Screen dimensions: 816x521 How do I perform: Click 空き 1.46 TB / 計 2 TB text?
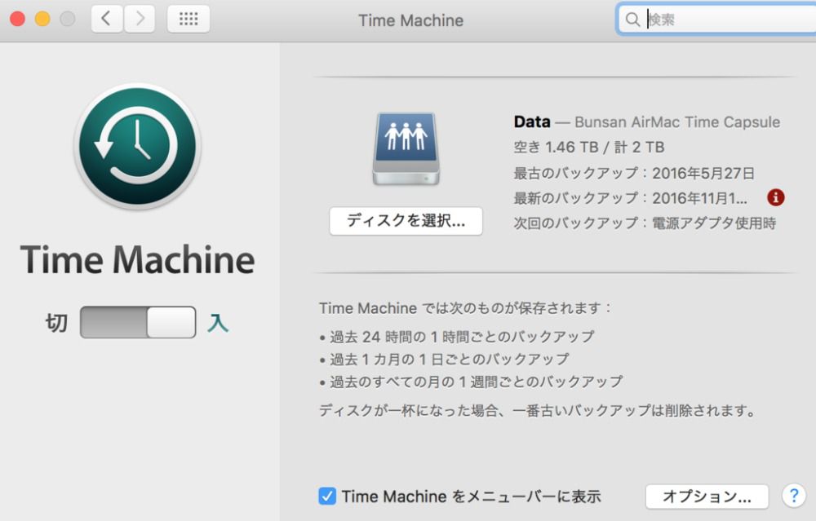tap(589, 147)
